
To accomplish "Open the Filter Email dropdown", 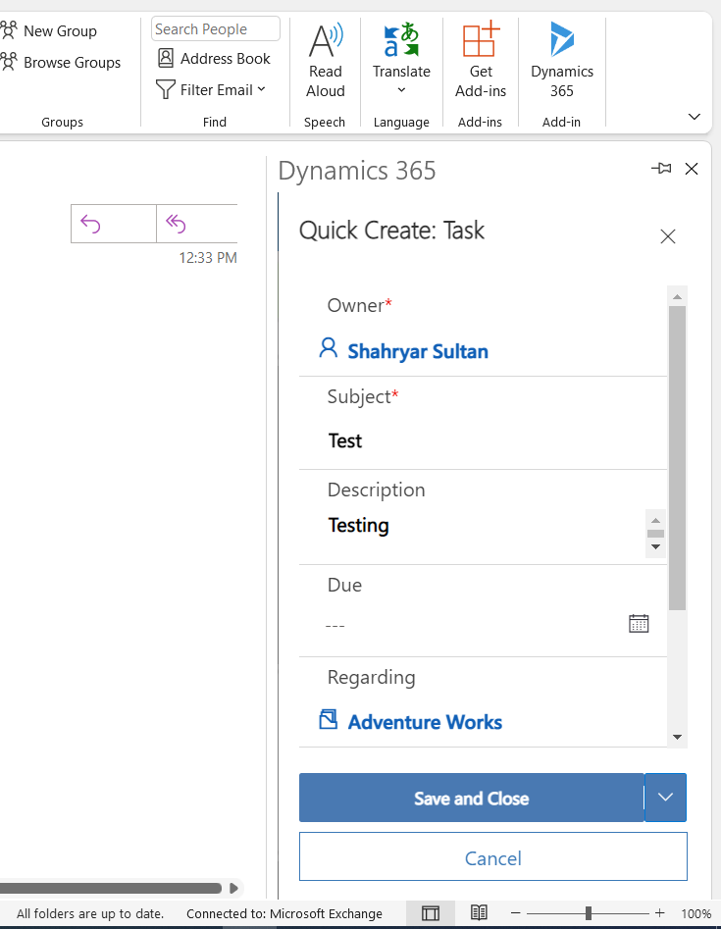I will 212,90.
